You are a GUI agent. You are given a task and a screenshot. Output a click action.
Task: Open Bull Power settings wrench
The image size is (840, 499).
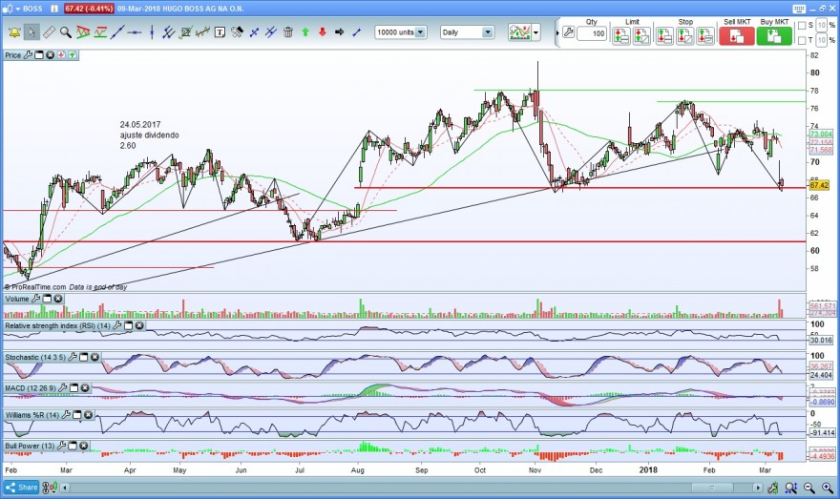pos(61,446)
